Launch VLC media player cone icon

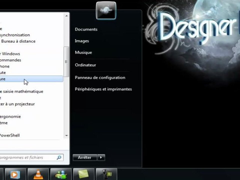38,174
